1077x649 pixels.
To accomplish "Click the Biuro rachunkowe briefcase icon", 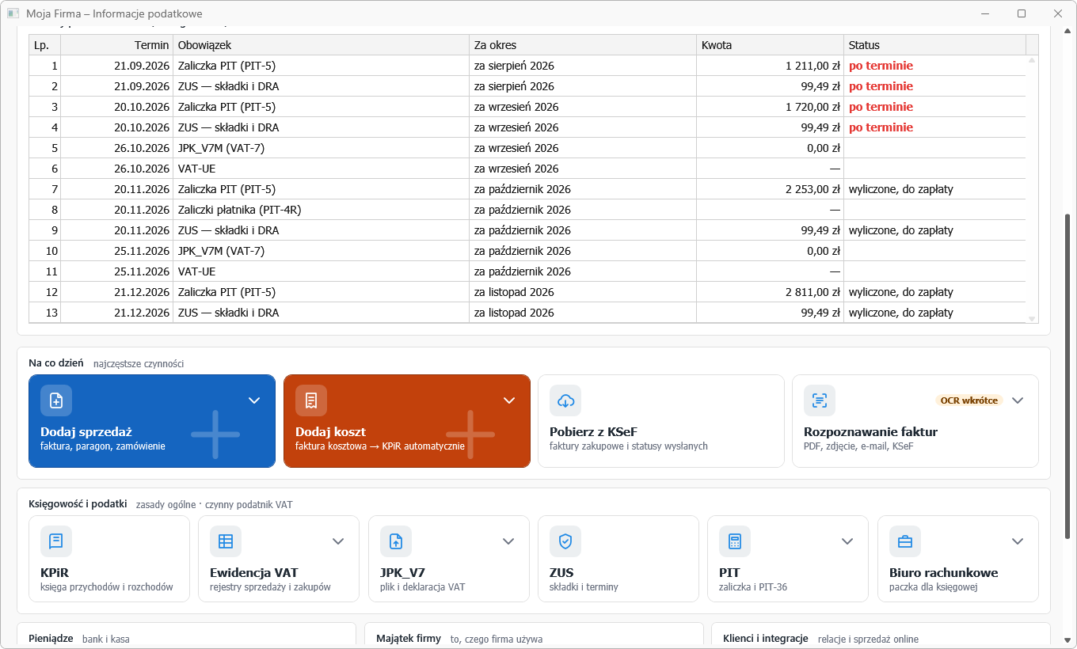I will 905,541.
